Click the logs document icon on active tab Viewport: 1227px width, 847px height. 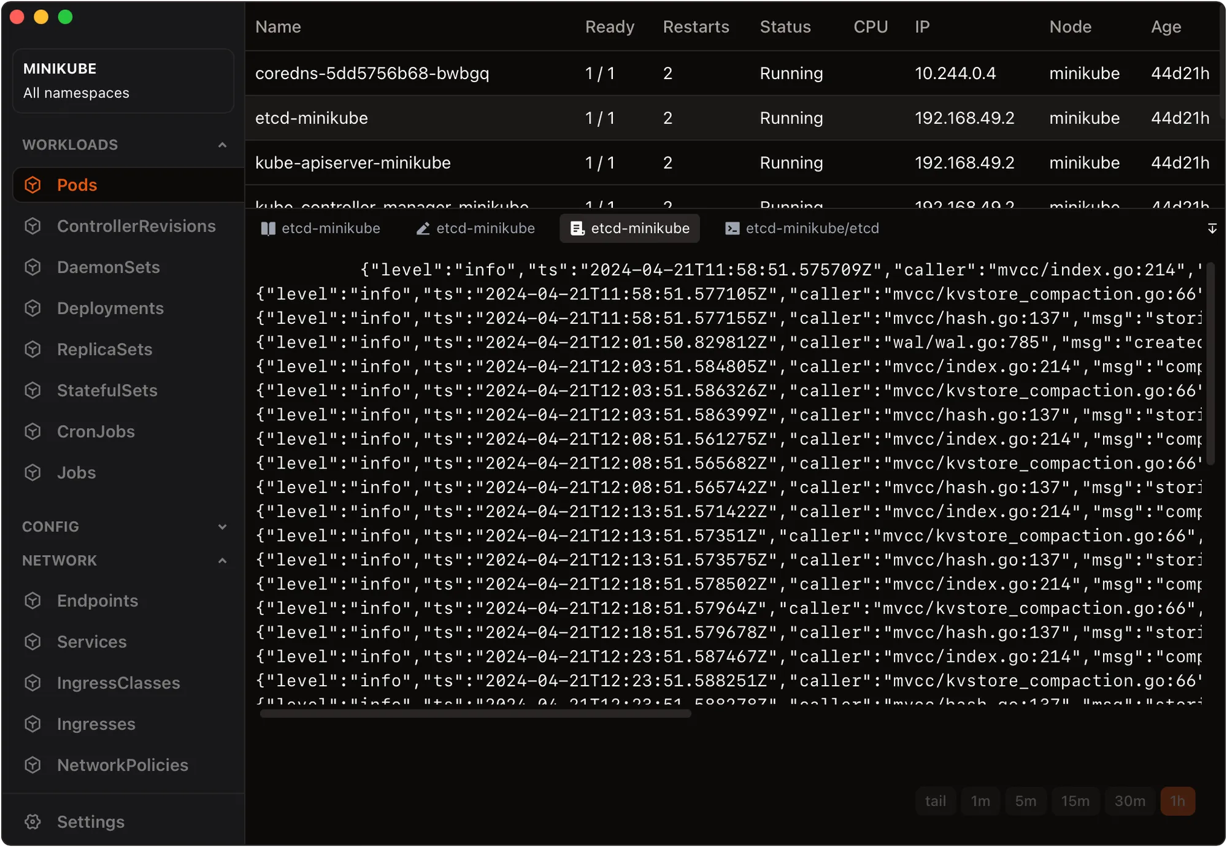click(x=577, y=228)
